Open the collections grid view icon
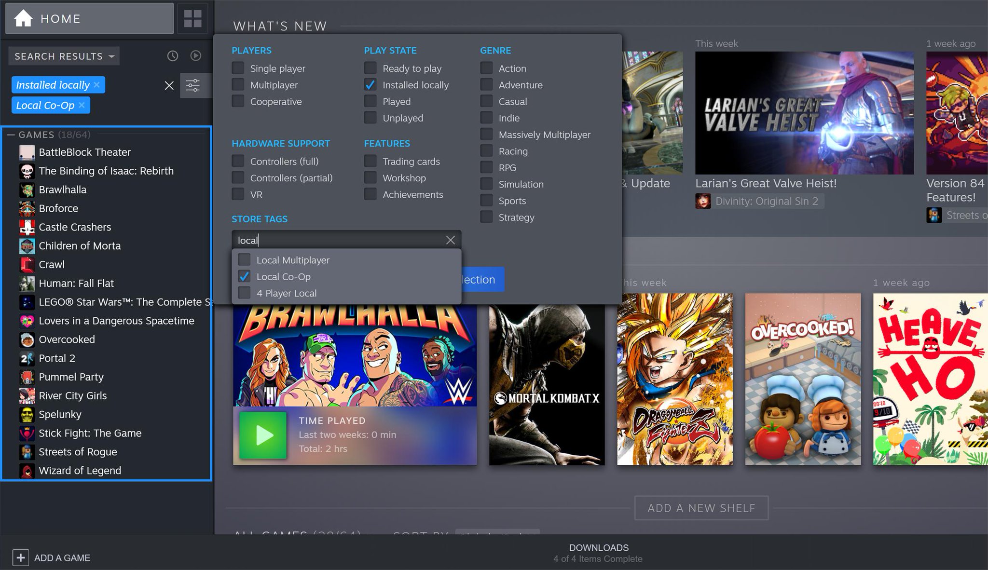Screen dimensions: 988x570 click(193, 18)
